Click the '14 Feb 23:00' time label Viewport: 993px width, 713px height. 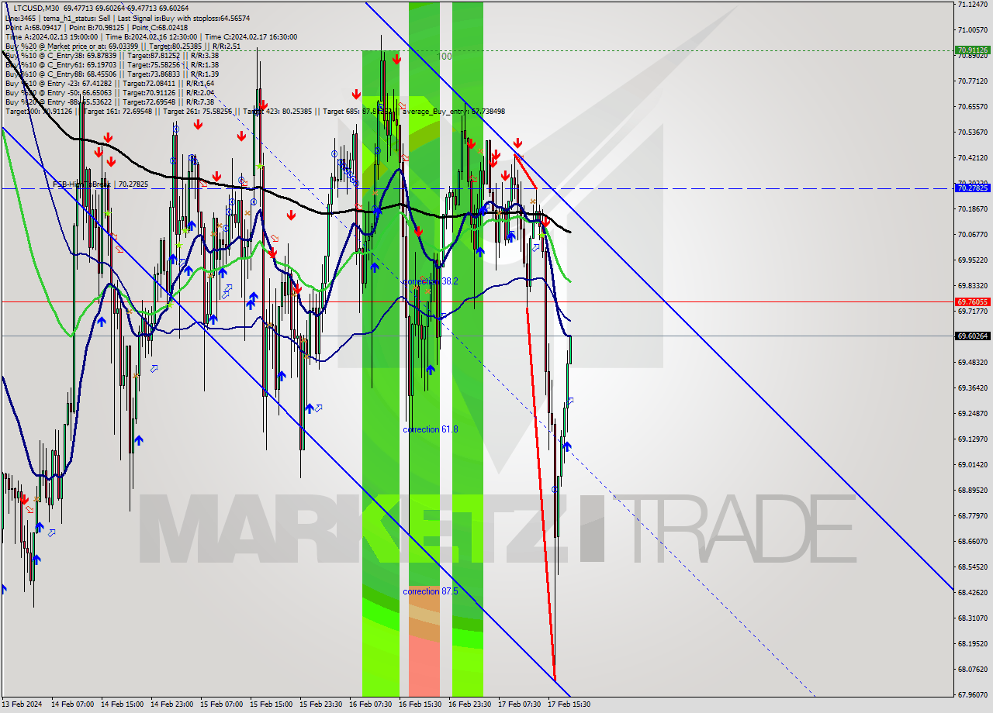coord(171,704)
